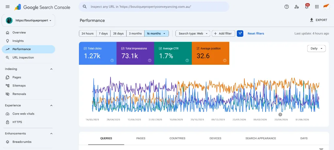This screenshot has width=334, height=150.
Task: Open the 16 months date range dropdown
Action: 157,34
